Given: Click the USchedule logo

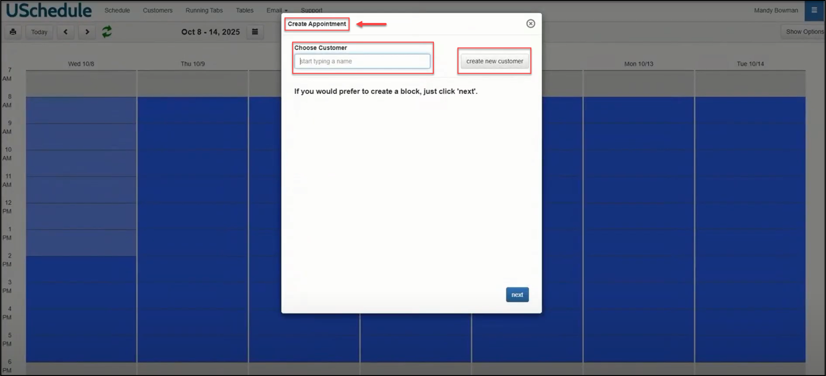Looking at the screenshot, I should tap(49, 10).
